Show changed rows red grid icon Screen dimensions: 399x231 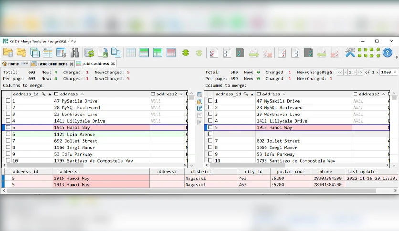tap(171, 52)
